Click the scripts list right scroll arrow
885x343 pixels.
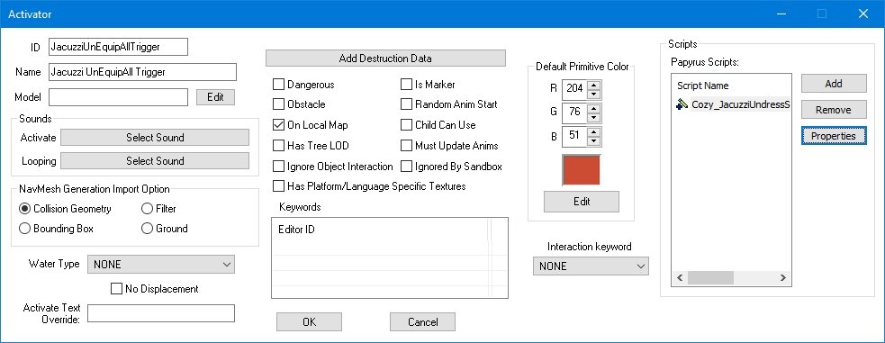click(783, 277)
